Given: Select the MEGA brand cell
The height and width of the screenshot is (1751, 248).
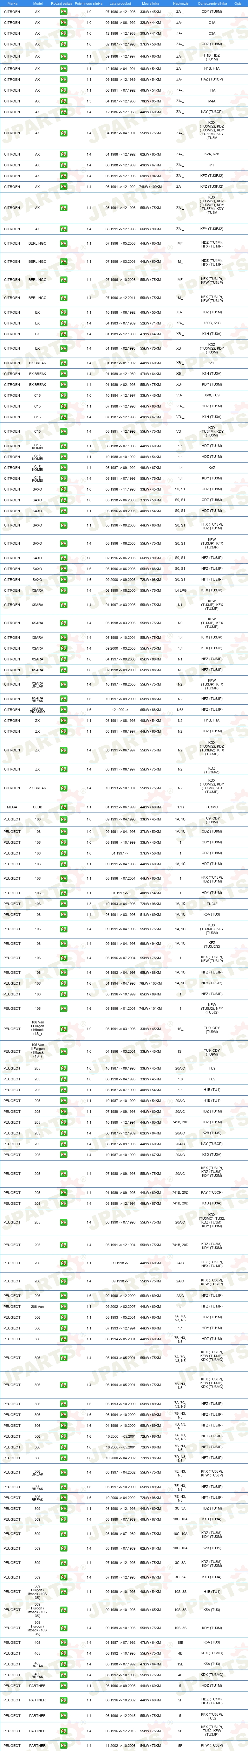Looking at the screenshot, I should 12,807.
